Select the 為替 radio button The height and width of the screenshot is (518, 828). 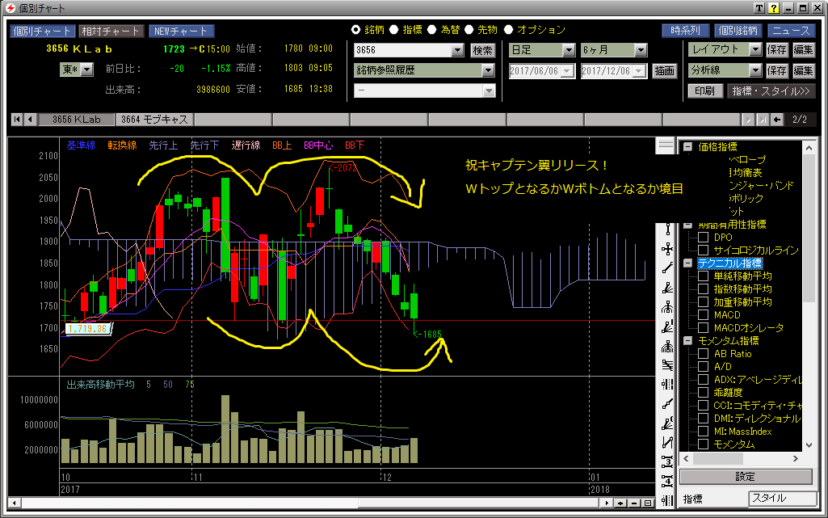(432, 30)
